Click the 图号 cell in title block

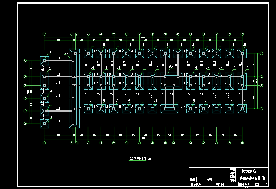pos(242,184)
